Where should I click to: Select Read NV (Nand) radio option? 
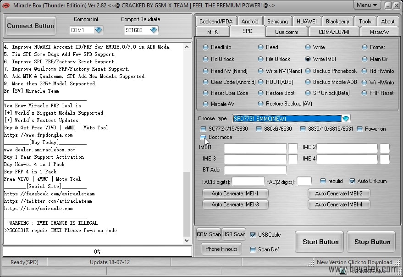pyautogui.click(x=205, y=71)
